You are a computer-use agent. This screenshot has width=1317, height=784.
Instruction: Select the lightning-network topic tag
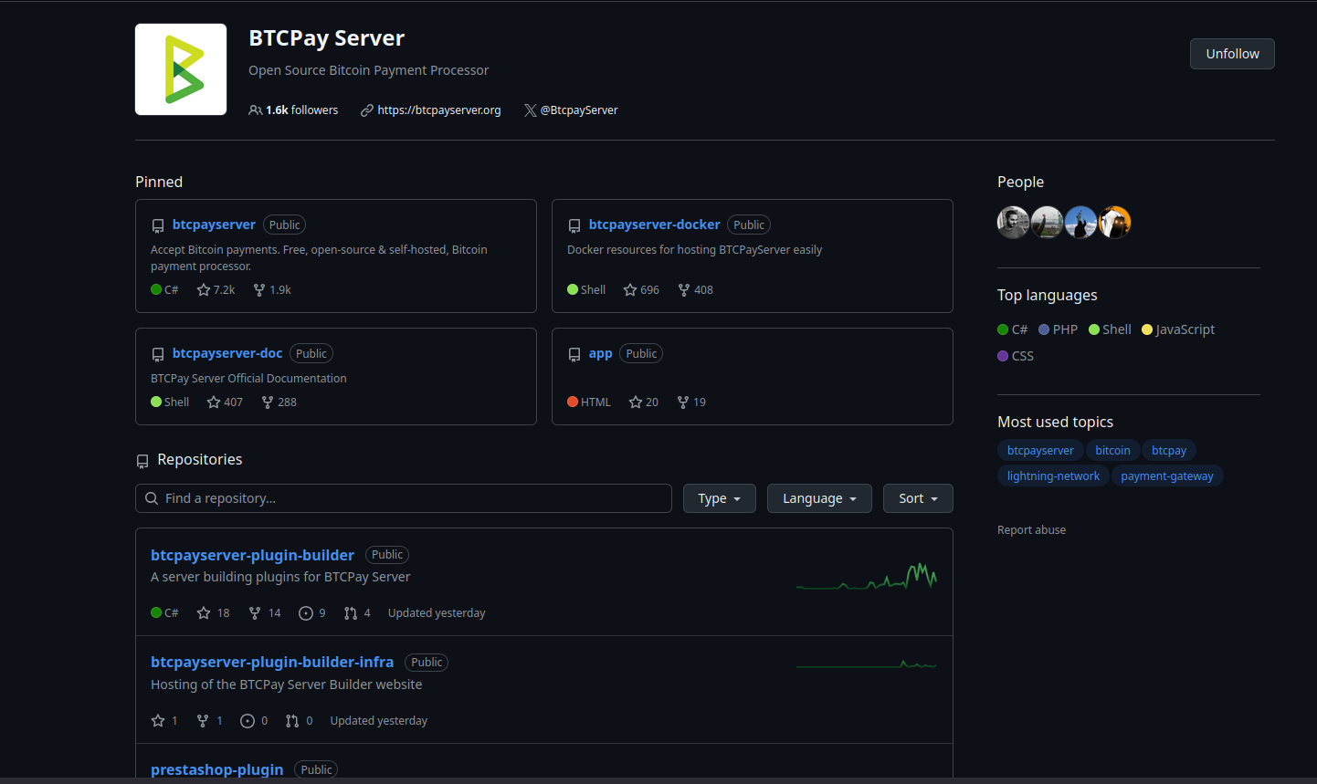1052,476
